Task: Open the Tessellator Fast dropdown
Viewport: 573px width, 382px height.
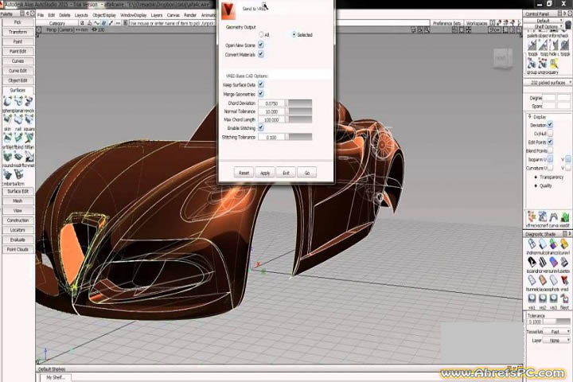Action: [556, 332]
